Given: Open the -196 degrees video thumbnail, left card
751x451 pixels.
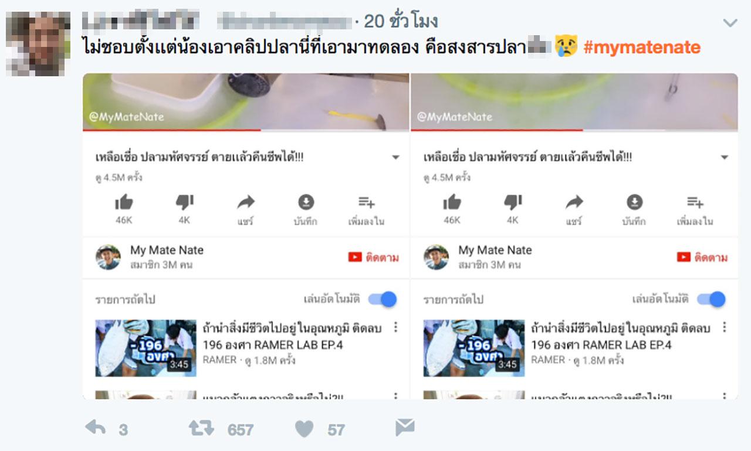Looking at the screenshot, I should point(146,348).
